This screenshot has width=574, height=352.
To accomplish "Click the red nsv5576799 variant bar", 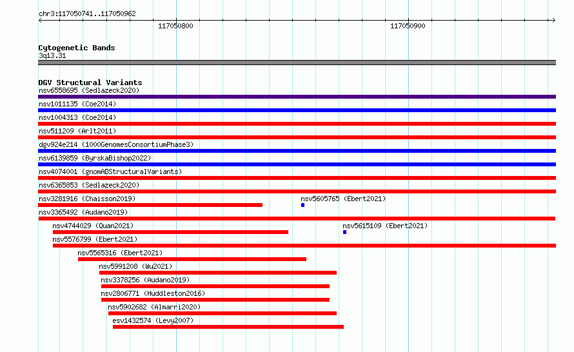I will point(304,246).
